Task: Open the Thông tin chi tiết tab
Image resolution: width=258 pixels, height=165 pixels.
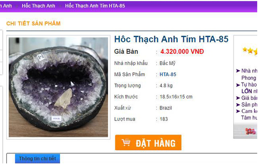Action: coord(37,159)
